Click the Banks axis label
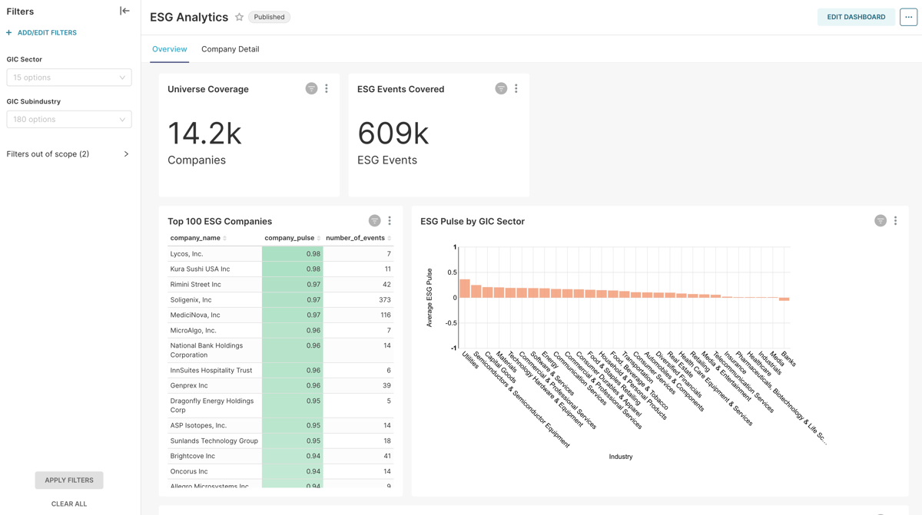This screenshot has height=515, width=922. click(x=788, y=360)
